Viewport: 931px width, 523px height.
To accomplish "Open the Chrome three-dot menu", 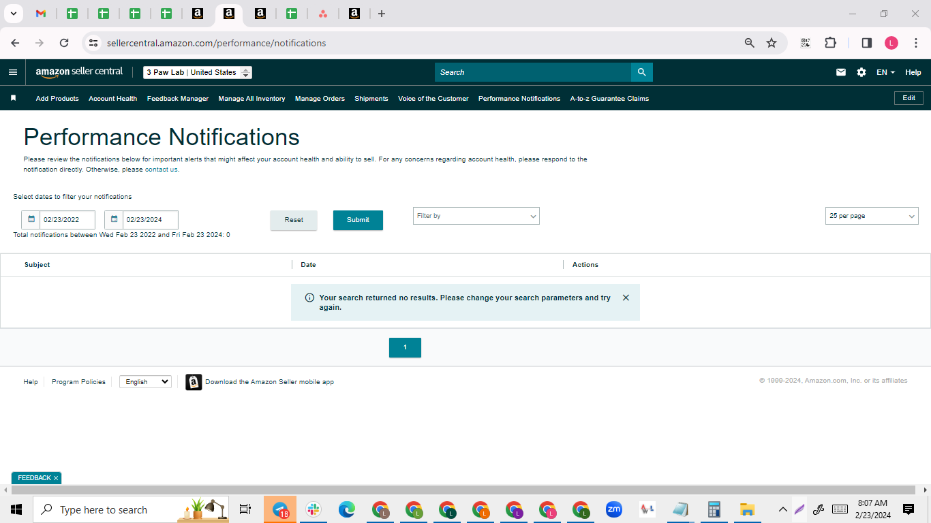I will click(x=916, y=43).
